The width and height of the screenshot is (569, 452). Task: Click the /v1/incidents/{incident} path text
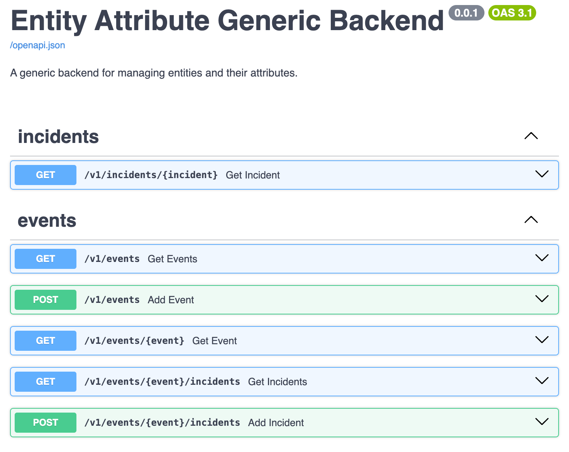[x=151, y=175]
